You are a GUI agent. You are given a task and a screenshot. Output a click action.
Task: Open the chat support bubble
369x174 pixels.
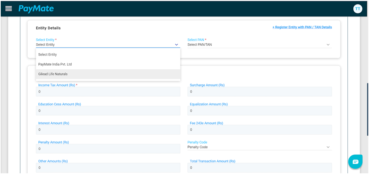(x=355, y=162)
